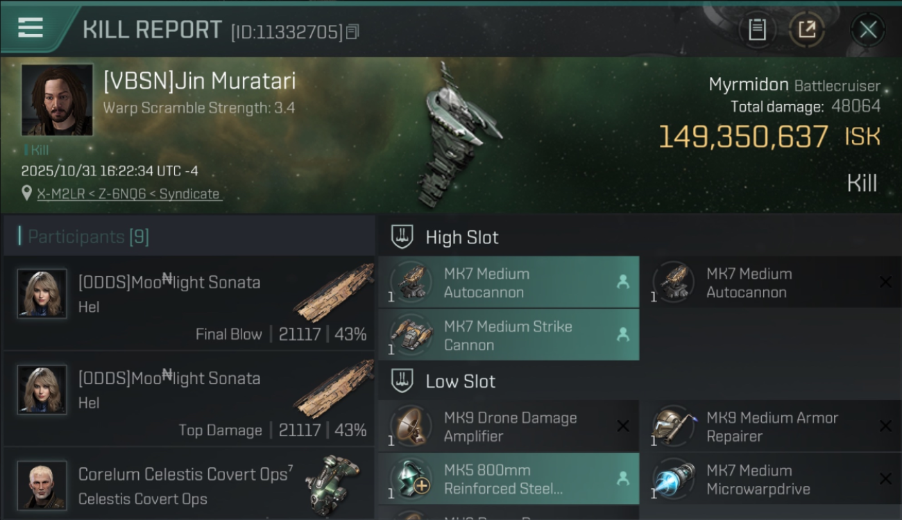
Task: View Jin Muratari's pilot portrait
Action: 57,99
